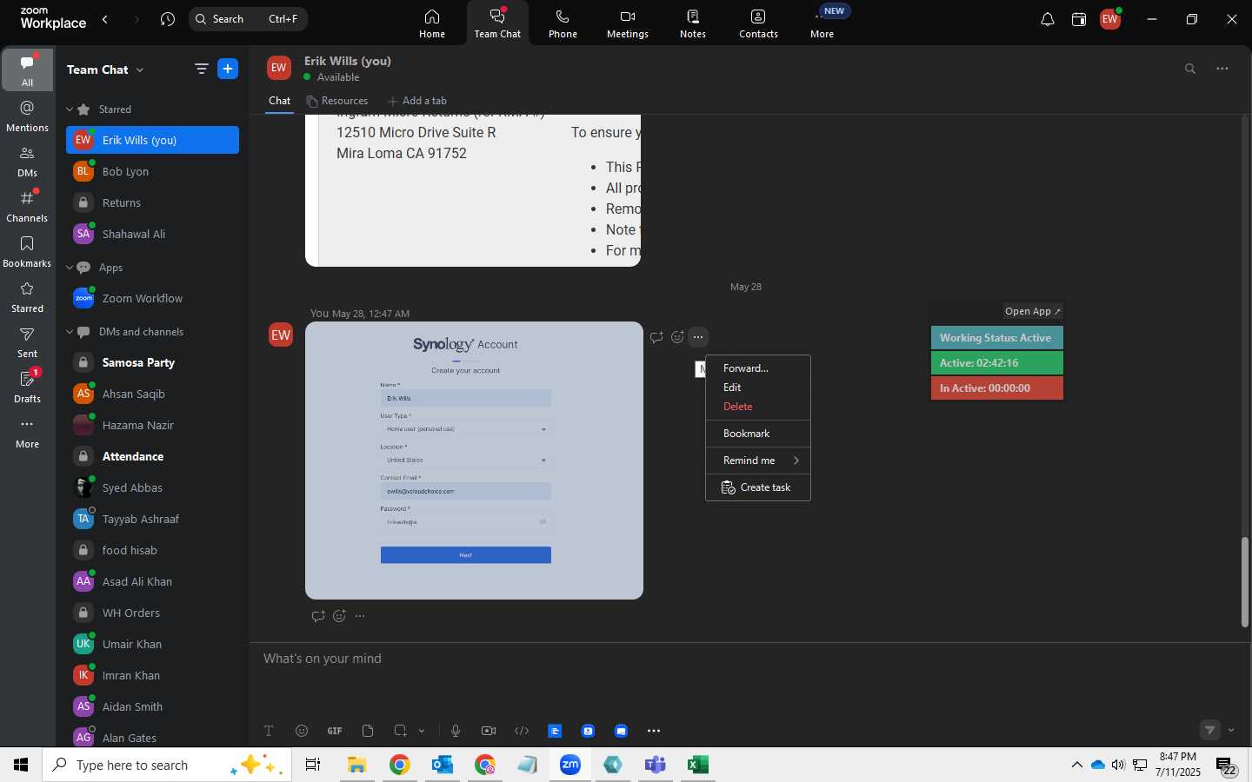Switch to the Phone tab
Image resolution: width=1252 pixels, height=782 pixels.
tap(563, 23)
